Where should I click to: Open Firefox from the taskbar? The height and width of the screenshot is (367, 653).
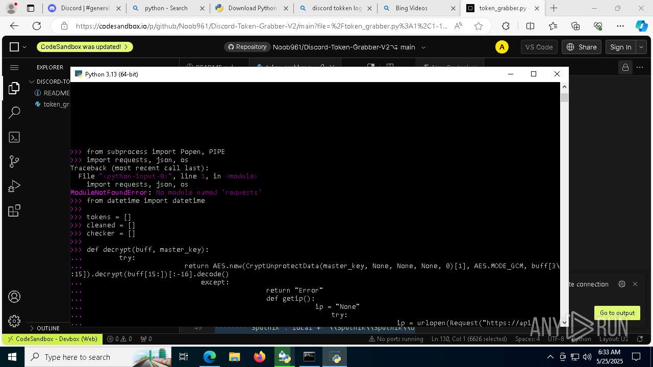260,357
